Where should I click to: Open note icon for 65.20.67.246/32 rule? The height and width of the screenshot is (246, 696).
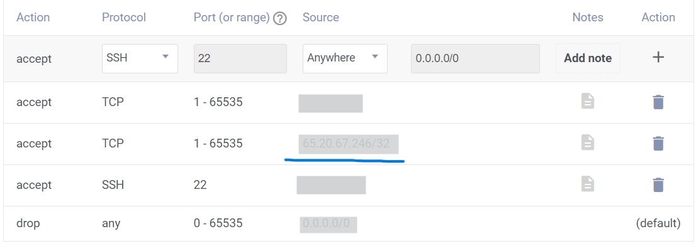click(588, 142)
